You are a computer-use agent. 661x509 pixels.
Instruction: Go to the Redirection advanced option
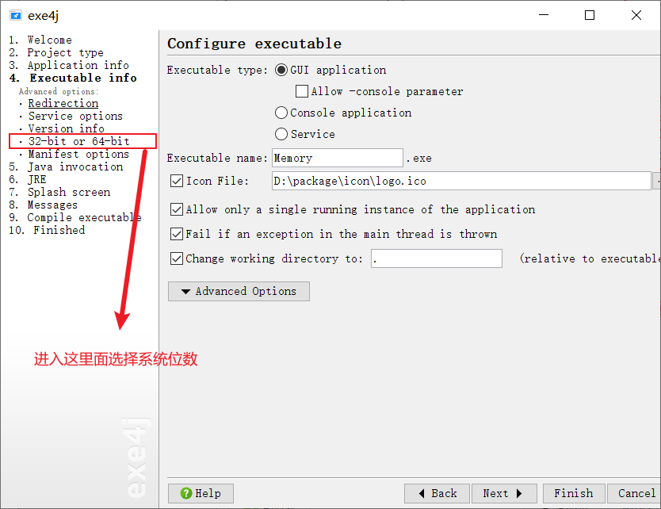(x=63, y=103)
